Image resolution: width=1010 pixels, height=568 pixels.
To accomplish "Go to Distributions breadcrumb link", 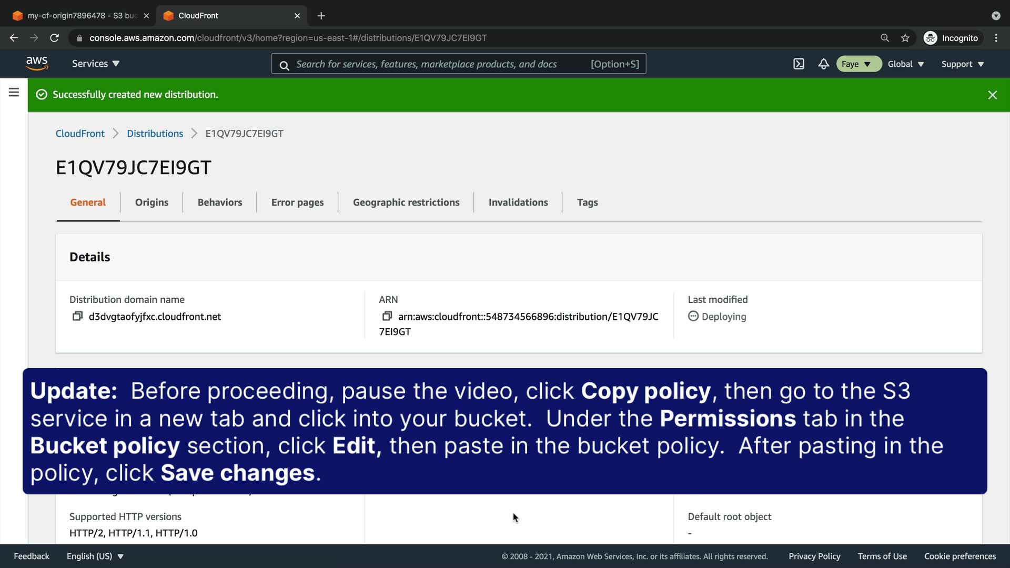I will (x=155, y=134).
